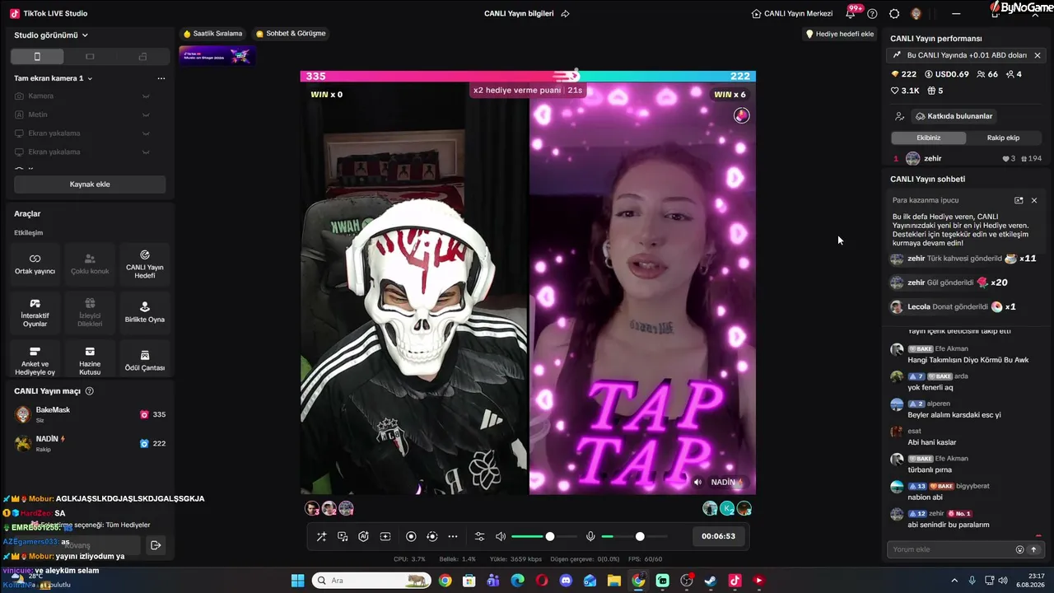The width and height of the screenshot is (1054, 593).
Task: Click the share arrow beside CANLI Yayın bilgileri
Action: pos(565,13)
